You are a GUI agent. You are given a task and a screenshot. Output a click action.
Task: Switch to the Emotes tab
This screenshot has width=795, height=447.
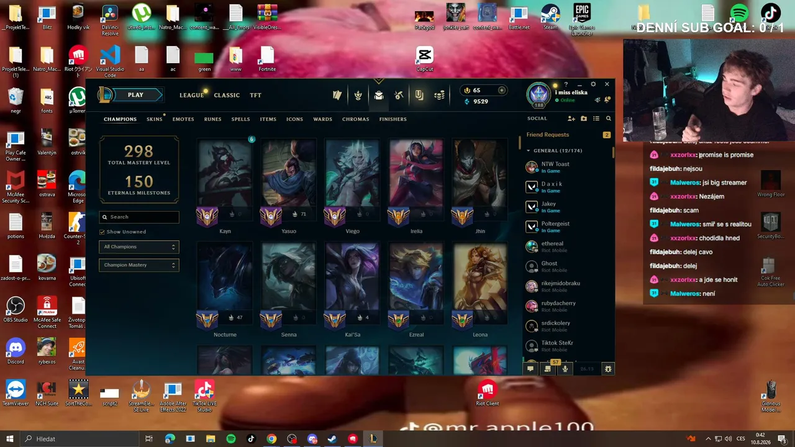[183, 119]
